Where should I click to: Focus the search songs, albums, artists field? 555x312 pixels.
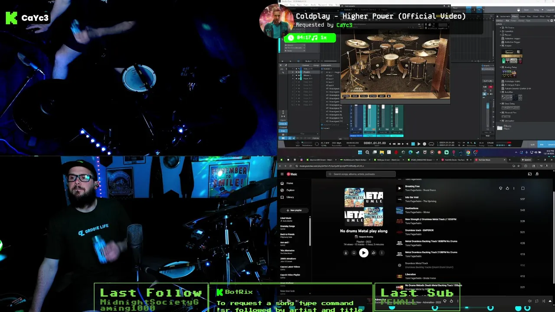361,174
